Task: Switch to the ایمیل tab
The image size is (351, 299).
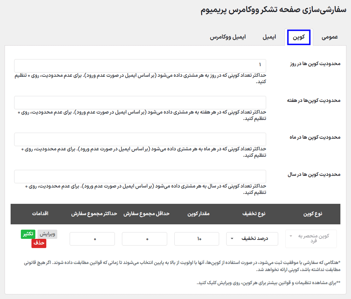Action: (269, 37)
